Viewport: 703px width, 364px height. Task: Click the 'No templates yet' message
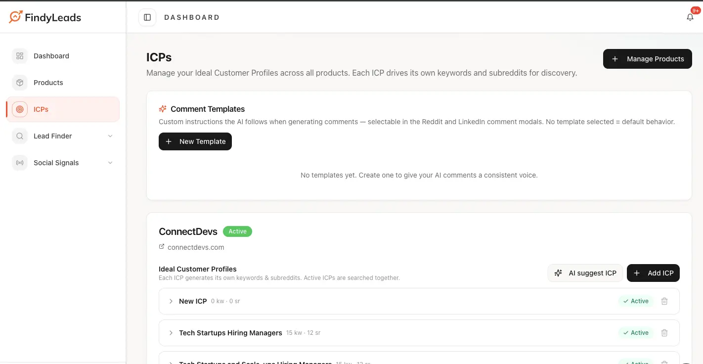[x=419, y=175]
